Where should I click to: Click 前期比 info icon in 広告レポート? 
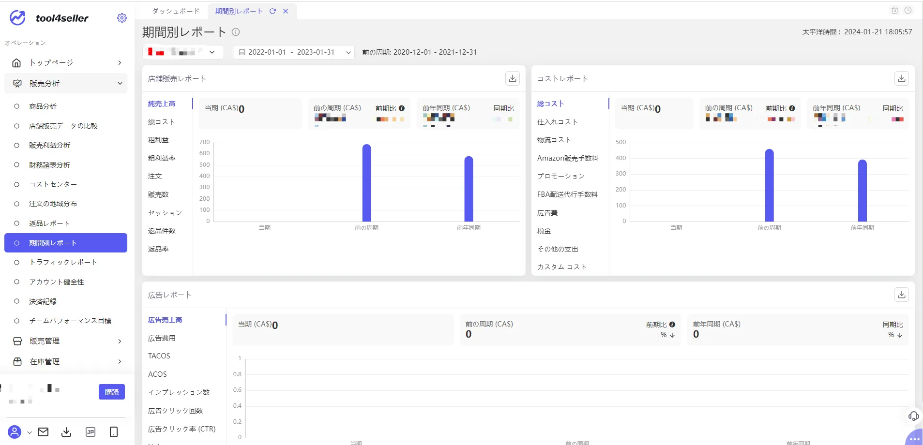coord(672,325)
